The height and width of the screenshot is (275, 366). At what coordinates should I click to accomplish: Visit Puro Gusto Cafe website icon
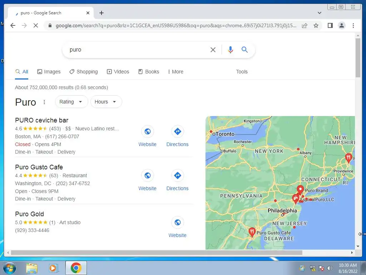point(147,175)
